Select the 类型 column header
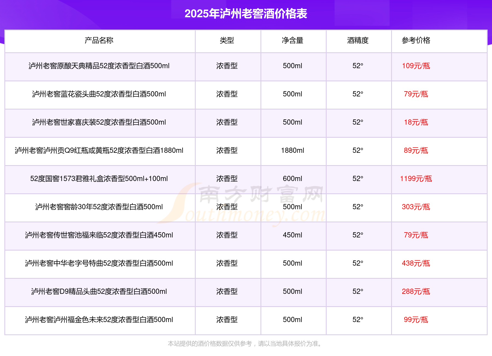 [x=227, y=40]
